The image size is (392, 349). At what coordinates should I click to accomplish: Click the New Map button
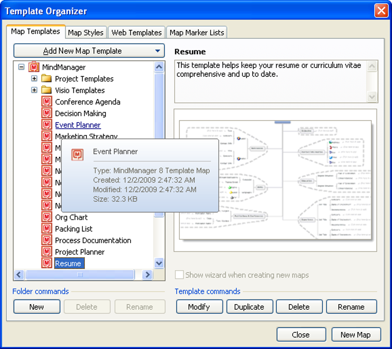click(356, 334)
